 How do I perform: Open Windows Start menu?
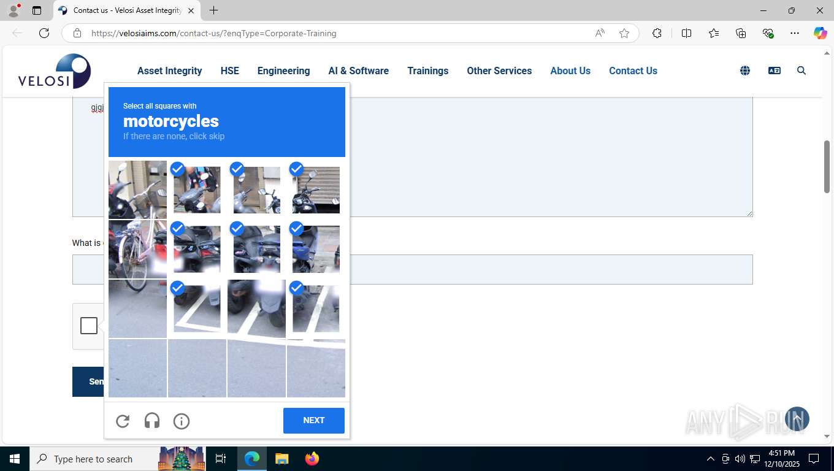14,459
